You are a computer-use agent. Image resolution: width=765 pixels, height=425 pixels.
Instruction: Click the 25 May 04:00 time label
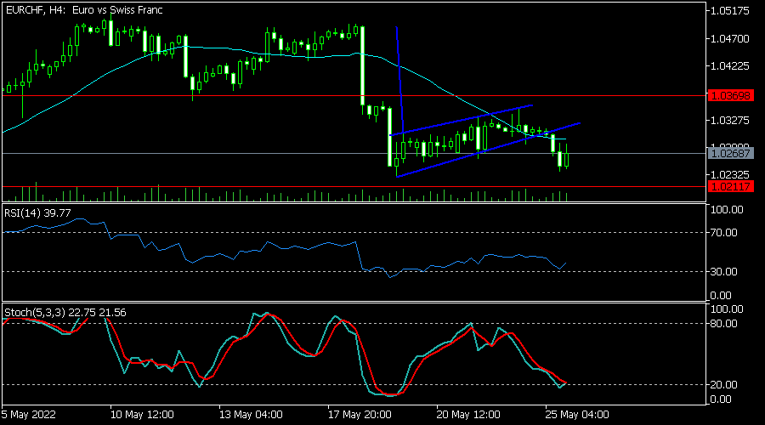[577, 415]
